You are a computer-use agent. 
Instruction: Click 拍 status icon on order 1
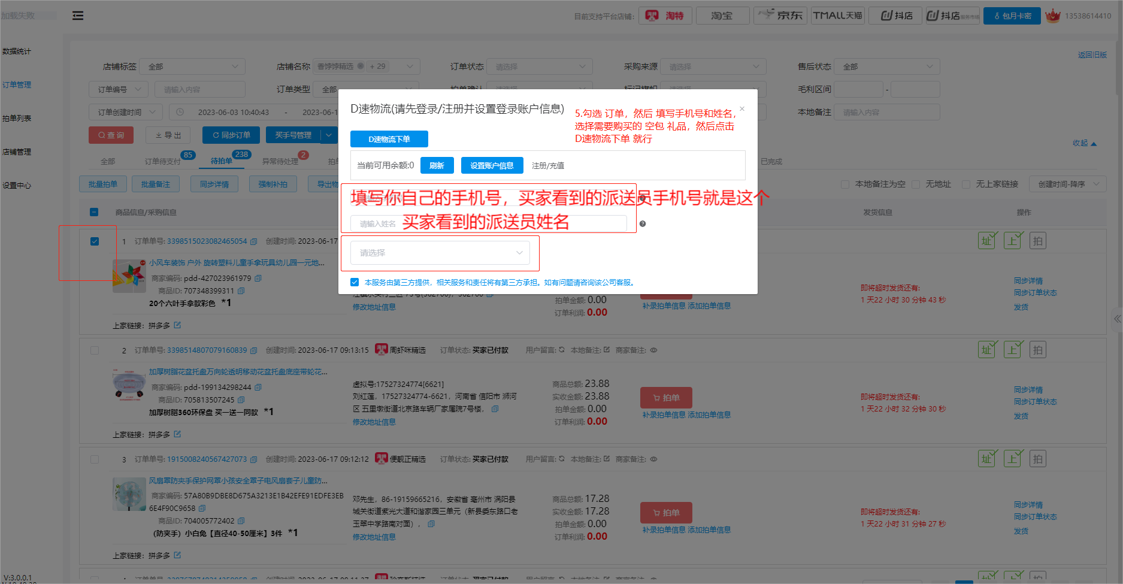[1038, 241]
